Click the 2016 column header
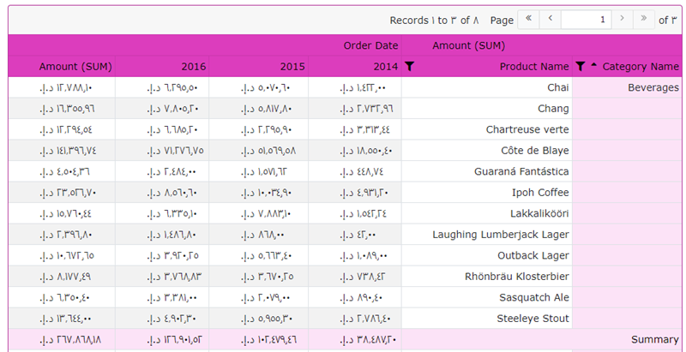The image size is (686, 352). pos(193,67)
